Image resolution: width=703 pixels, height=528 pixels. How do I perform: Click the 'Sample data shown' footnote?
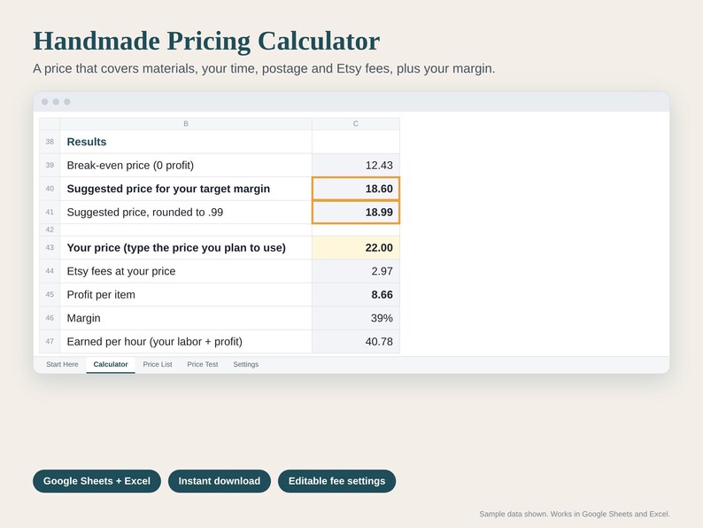pos(575,514)
